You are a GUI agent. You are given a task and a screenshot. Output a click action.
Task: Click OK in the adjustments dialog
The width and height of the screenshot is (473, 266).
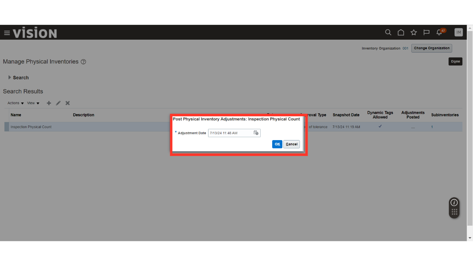[277, 144]
